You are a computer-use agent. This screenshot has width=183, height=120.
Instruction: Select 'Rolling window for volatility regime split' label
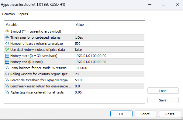coord(39,74)
